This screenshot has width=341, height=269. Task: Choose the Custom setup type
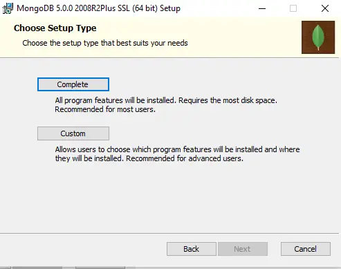coord(73,133)
